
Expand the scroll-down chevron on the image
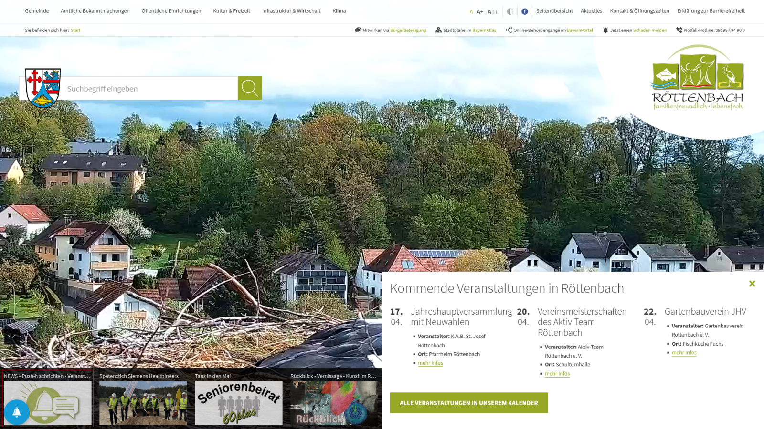[x=12, y=336]
